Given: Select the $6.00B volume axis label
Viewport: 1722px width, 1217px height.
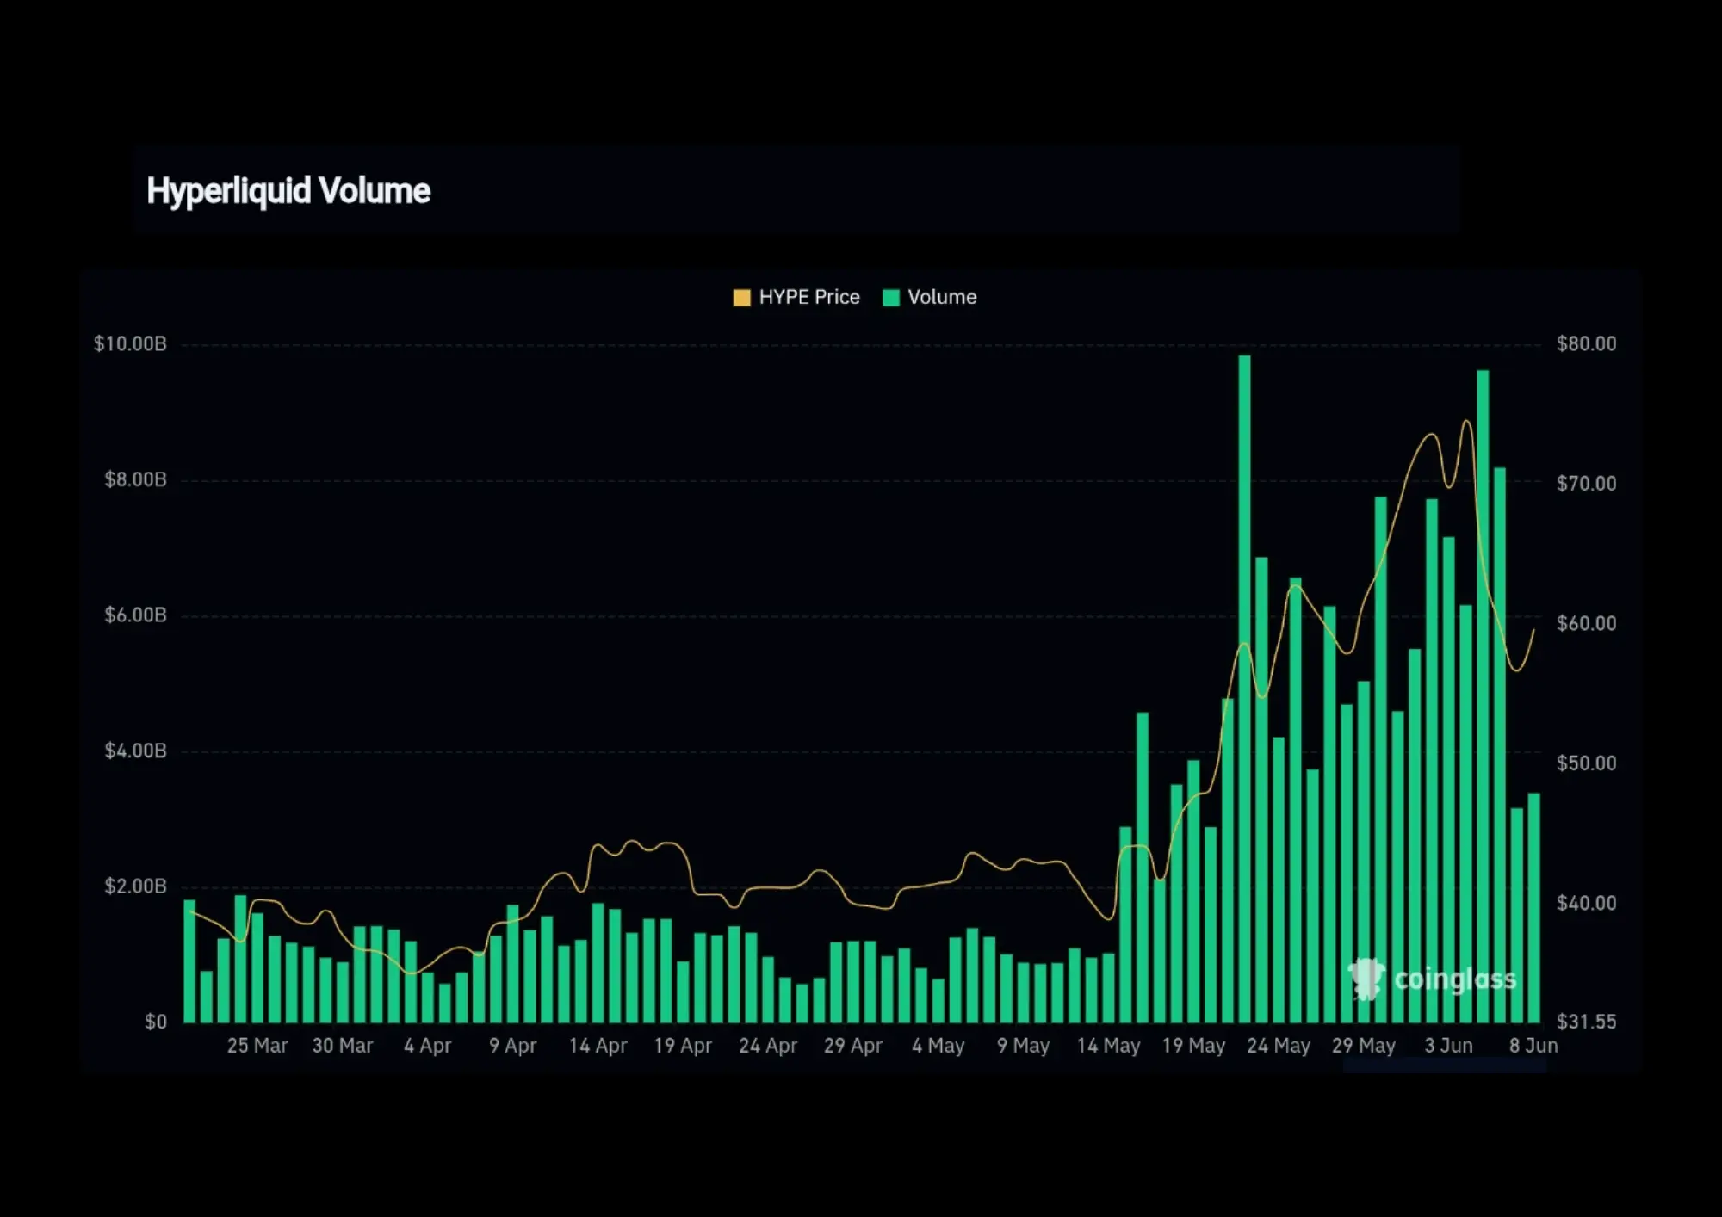Looking at the screenshot, I should [135, 615].
